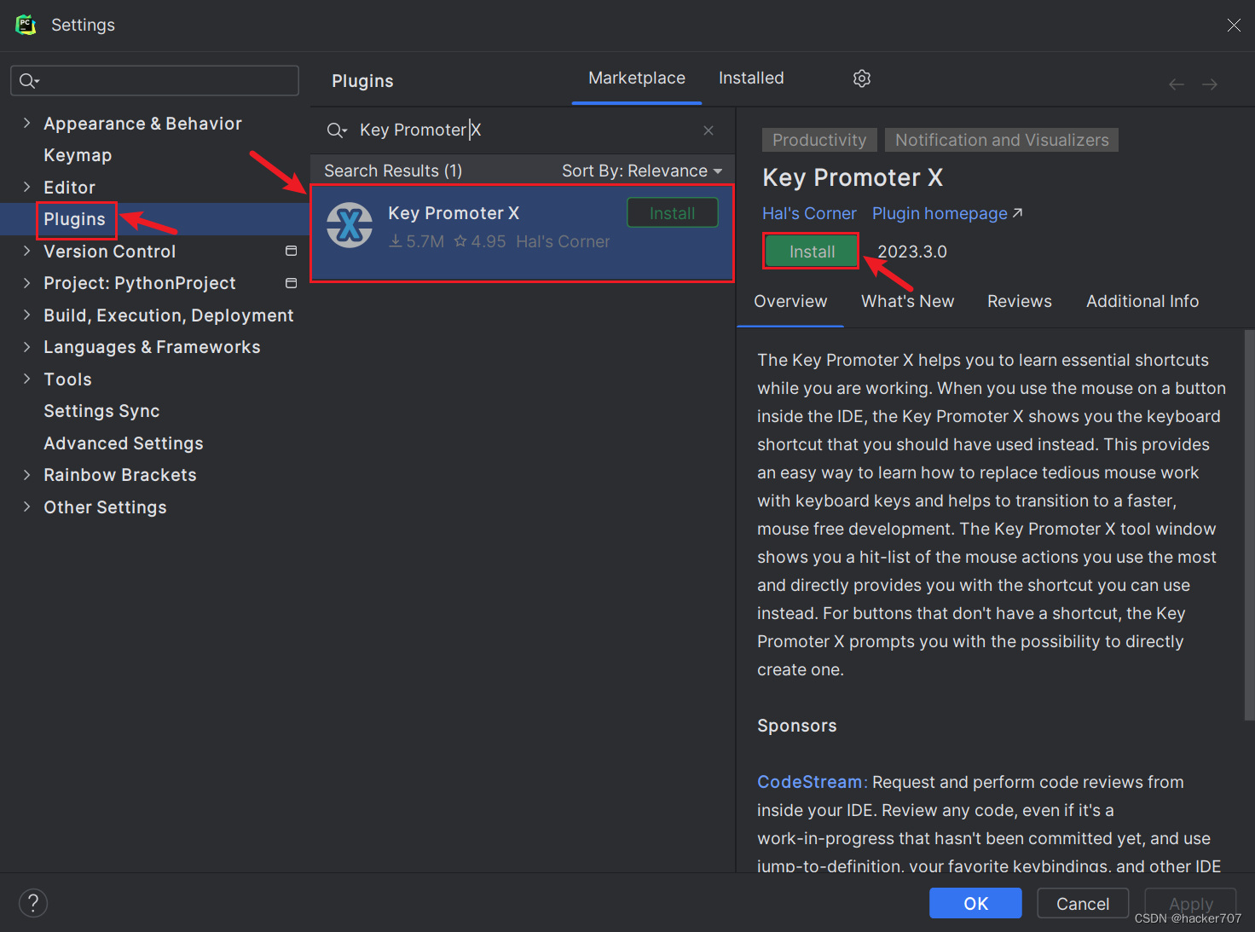Expand the Editor tree node

point(26,187)
